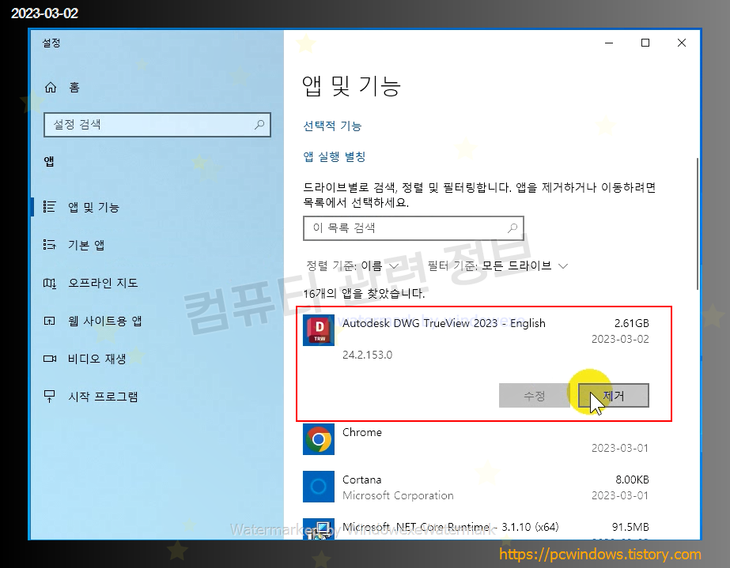This screenshot has height=568, width=730.
Task: Click the 설정 검색 input field
Action: pos(157,125)
